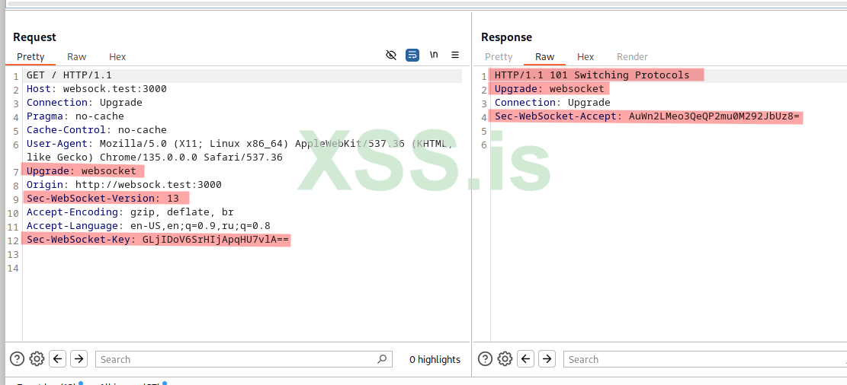Click the 'Request' panel title
Screen dimensions: 847x385
tap(34, 37)
